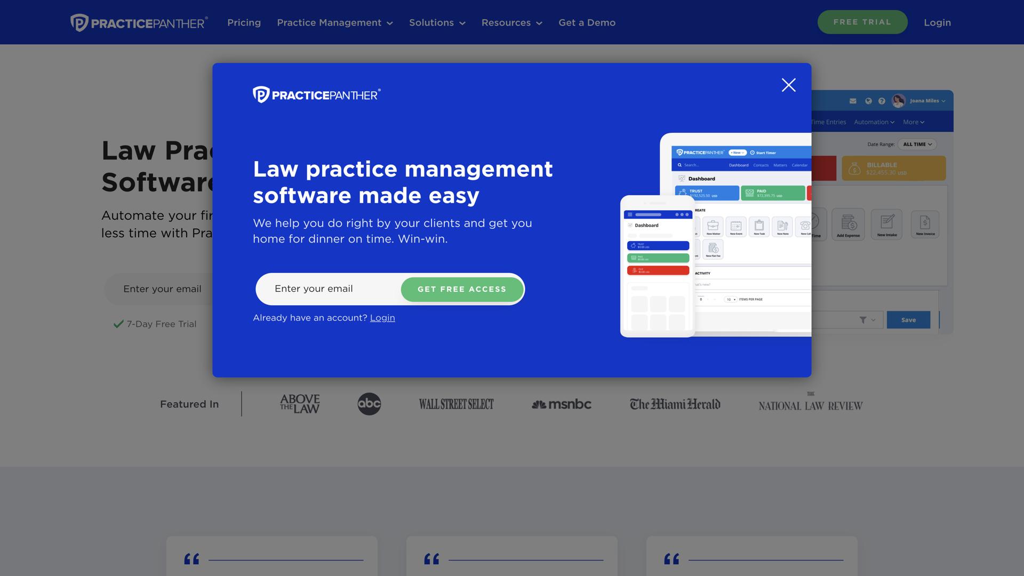Click the Login link under the email form
The height and width of the screenshot is (576, 1024).
[382, 318]
